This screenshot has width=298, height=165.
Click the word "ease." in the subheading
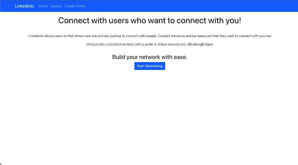pos(181,57)
